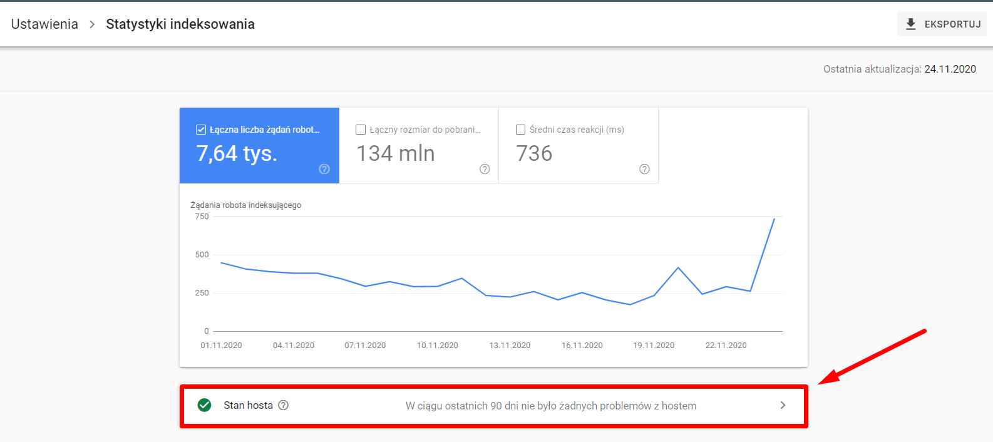Click the peak point at chart's right end
The height and width of the screenshot is (442, 993).
point(774,218)
